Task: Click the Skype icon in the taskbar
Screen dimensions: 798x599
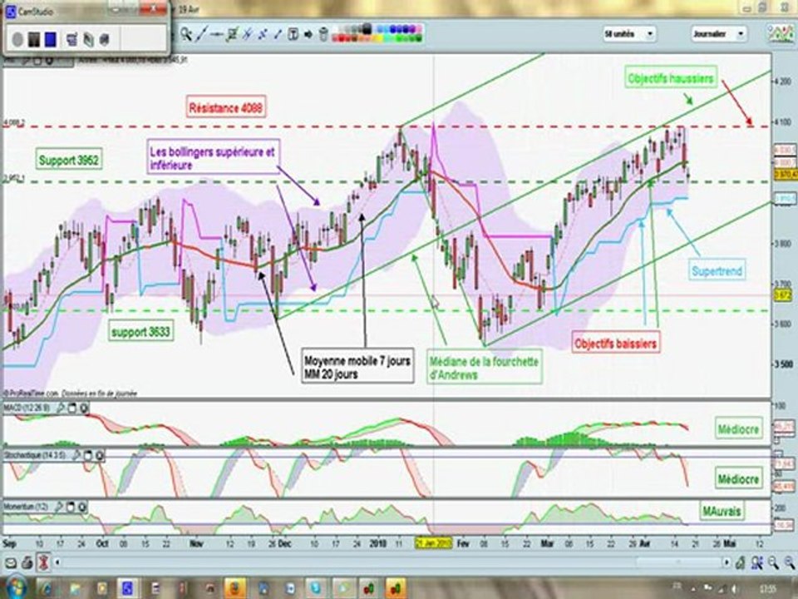Action: tap(316, 588)
